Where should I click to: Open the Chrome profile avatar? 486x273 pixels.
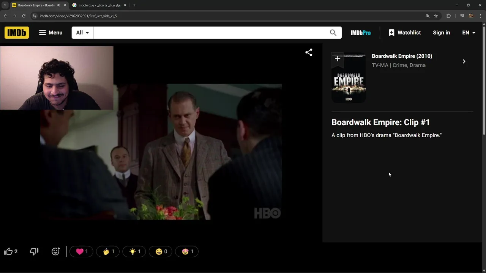tap(471, 16)
